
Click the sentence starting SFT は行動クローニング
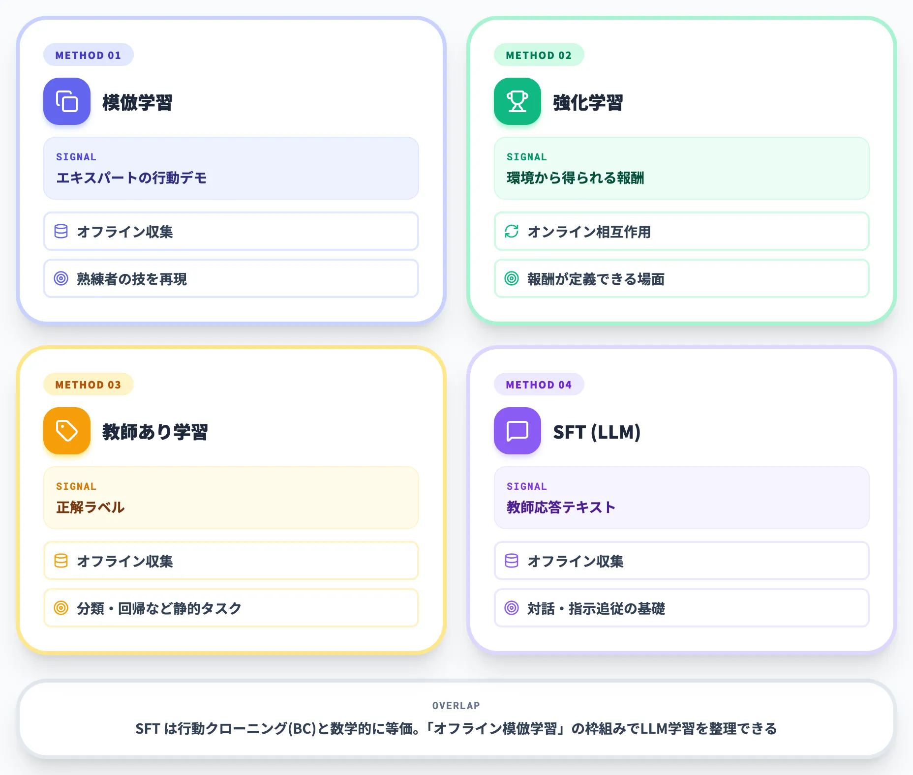tap(456, 728)
